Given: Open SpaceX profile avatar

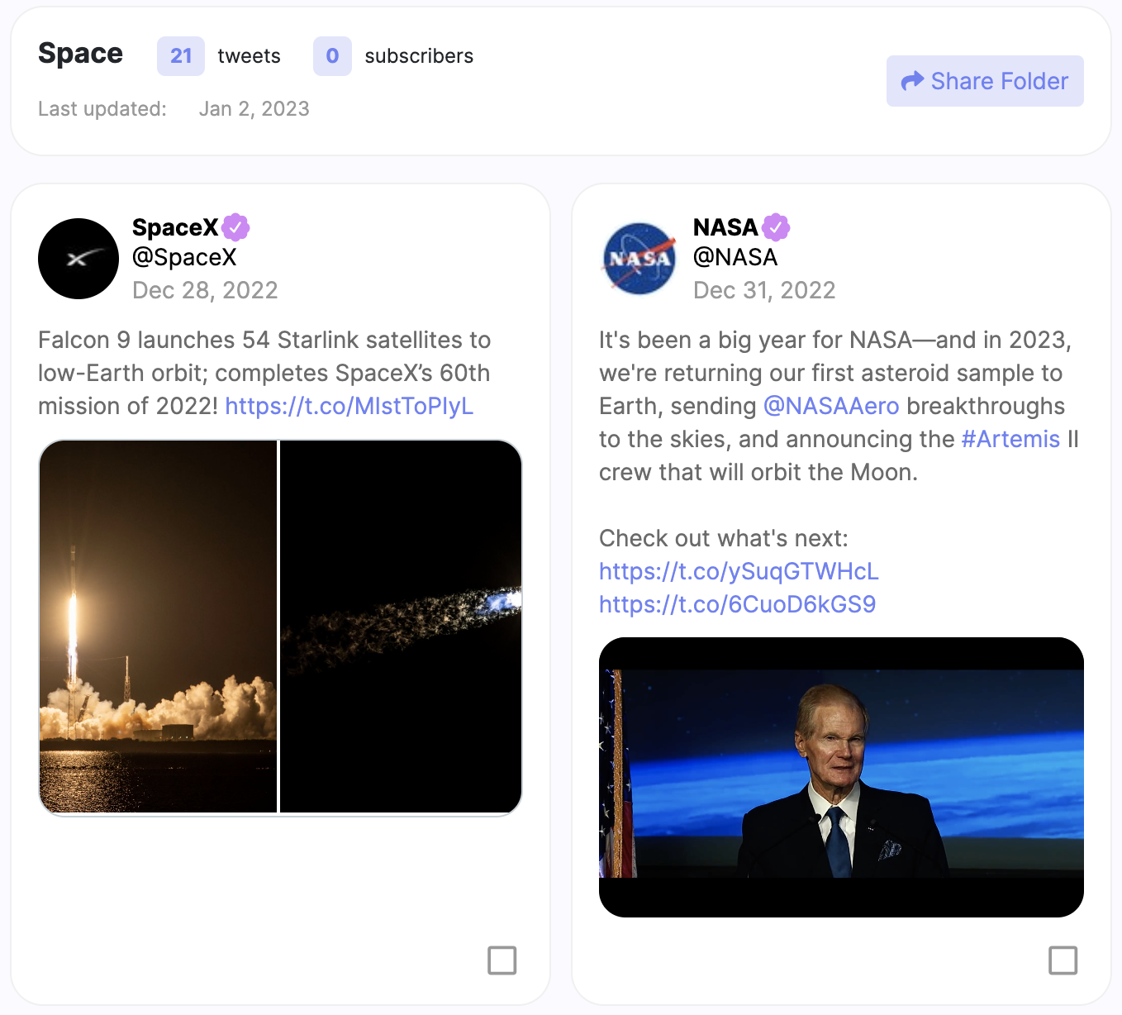Looking at the screenshot, I should click(78, 259).
